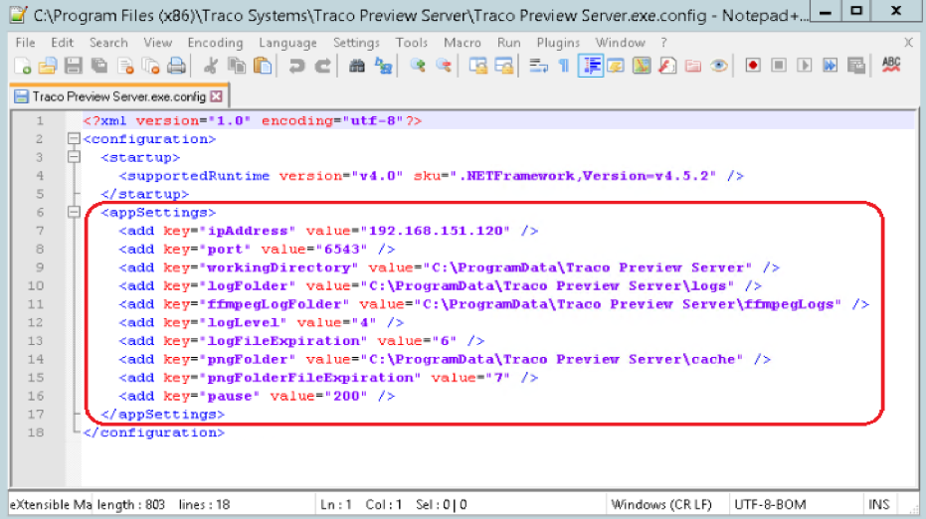Open Find with binoculars icon
Viewport: 926px width, 519px height.
click(357, 66)
